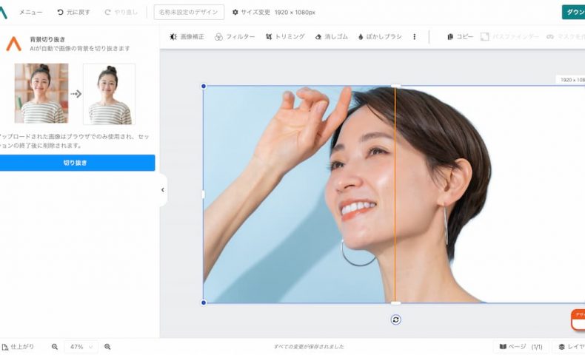Viewport: 585px width, 355px height.
Task: Collapse the left side panel
Action: (163, 190)
